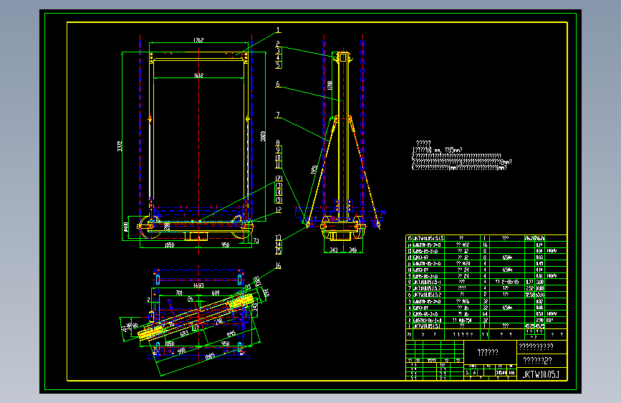Select balloon callout number 6
Viewport: 621px width, 403px height.
coord(278,84)
